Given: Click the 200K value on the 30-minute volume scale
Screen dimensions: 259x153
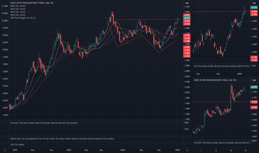Looking at the screenshot, I should click(254, 141).
